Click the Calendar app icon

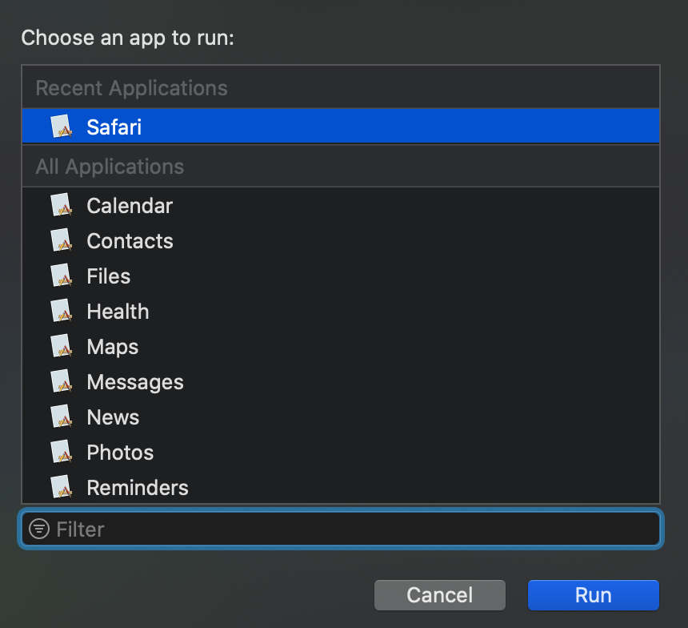tap(62, 205)
